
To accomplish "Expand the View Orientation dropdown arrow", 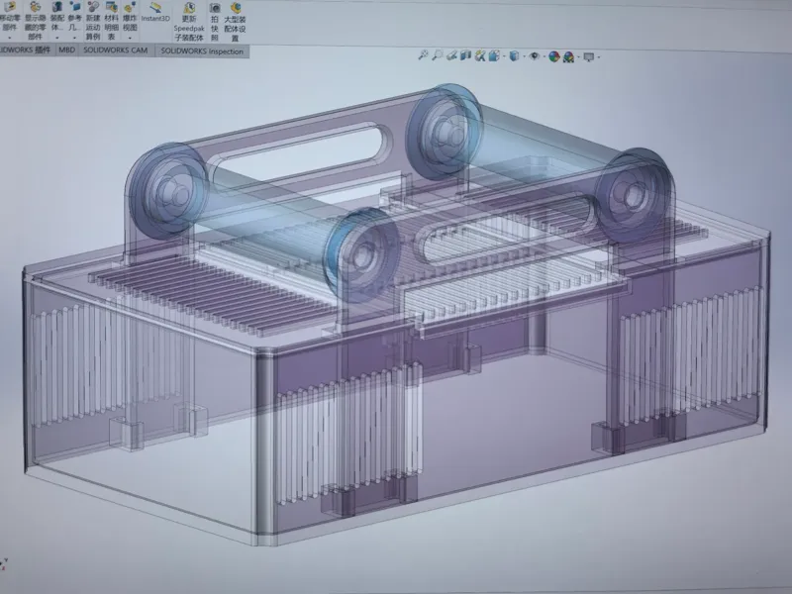I will point(504,56).
